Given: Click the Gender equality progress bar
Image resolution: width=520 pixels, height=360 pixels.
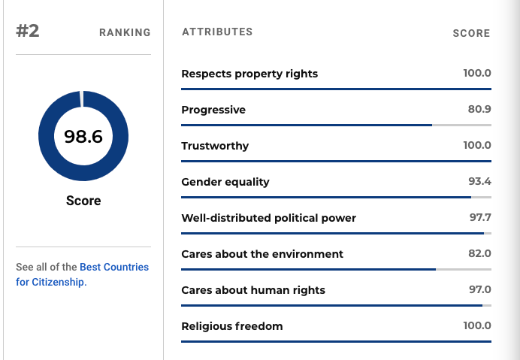Looking at the screenshot, I should point(337,198).
